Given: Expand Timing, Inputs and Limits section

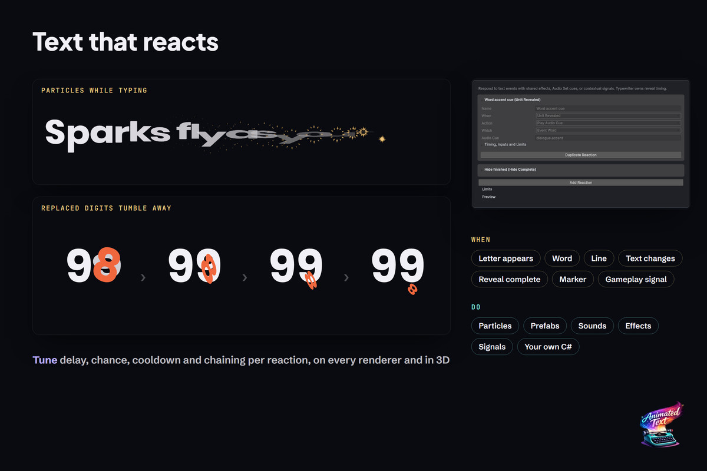Looking at the screenshot, I should point(505,144).
